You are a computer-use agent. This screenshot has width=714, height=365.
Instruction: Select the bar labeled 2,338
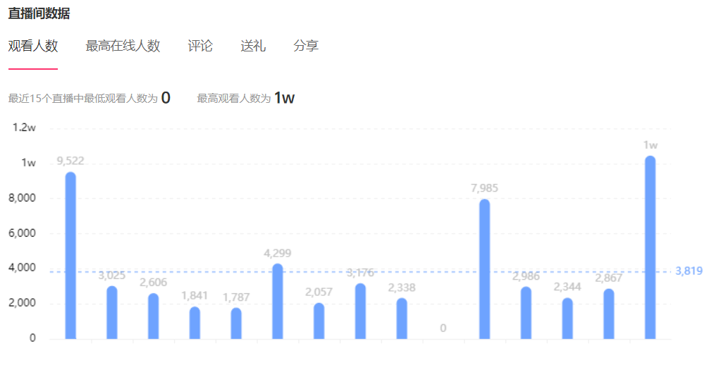tap(402, 318)
